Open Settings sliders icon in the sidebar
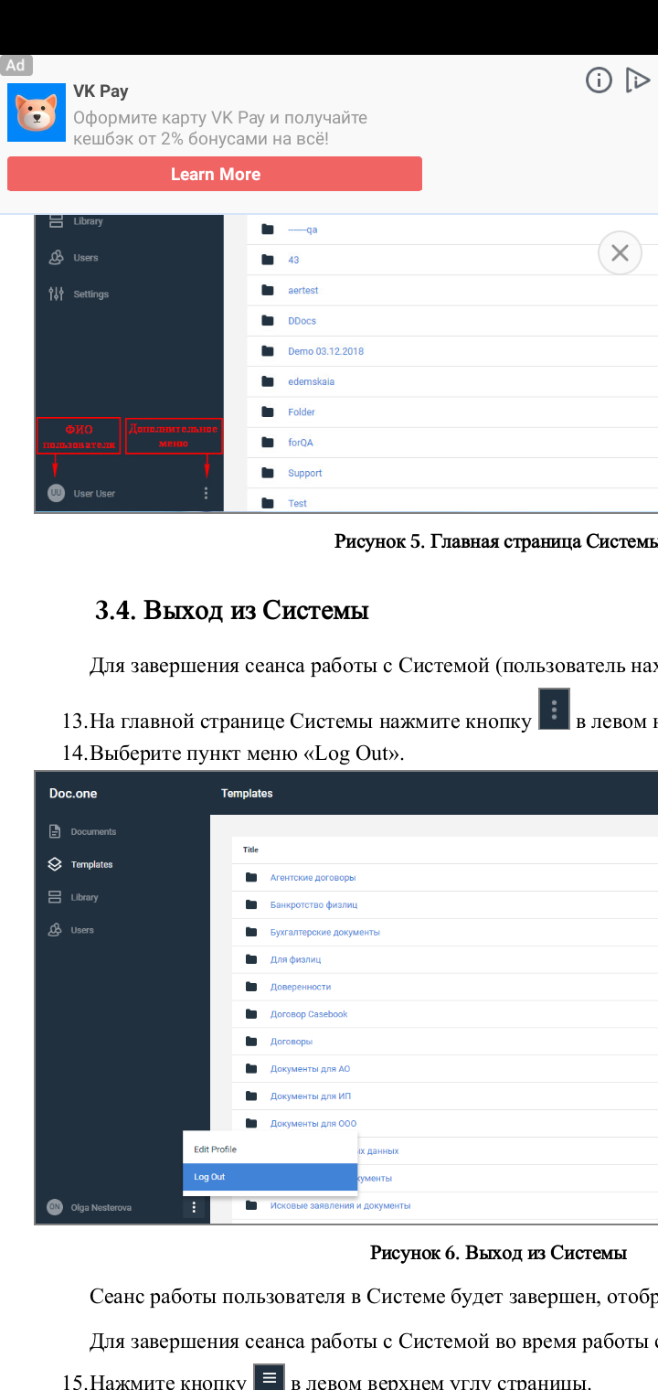Image resolution: width=658 pixels, height=1390 pixels. point(56,294)
